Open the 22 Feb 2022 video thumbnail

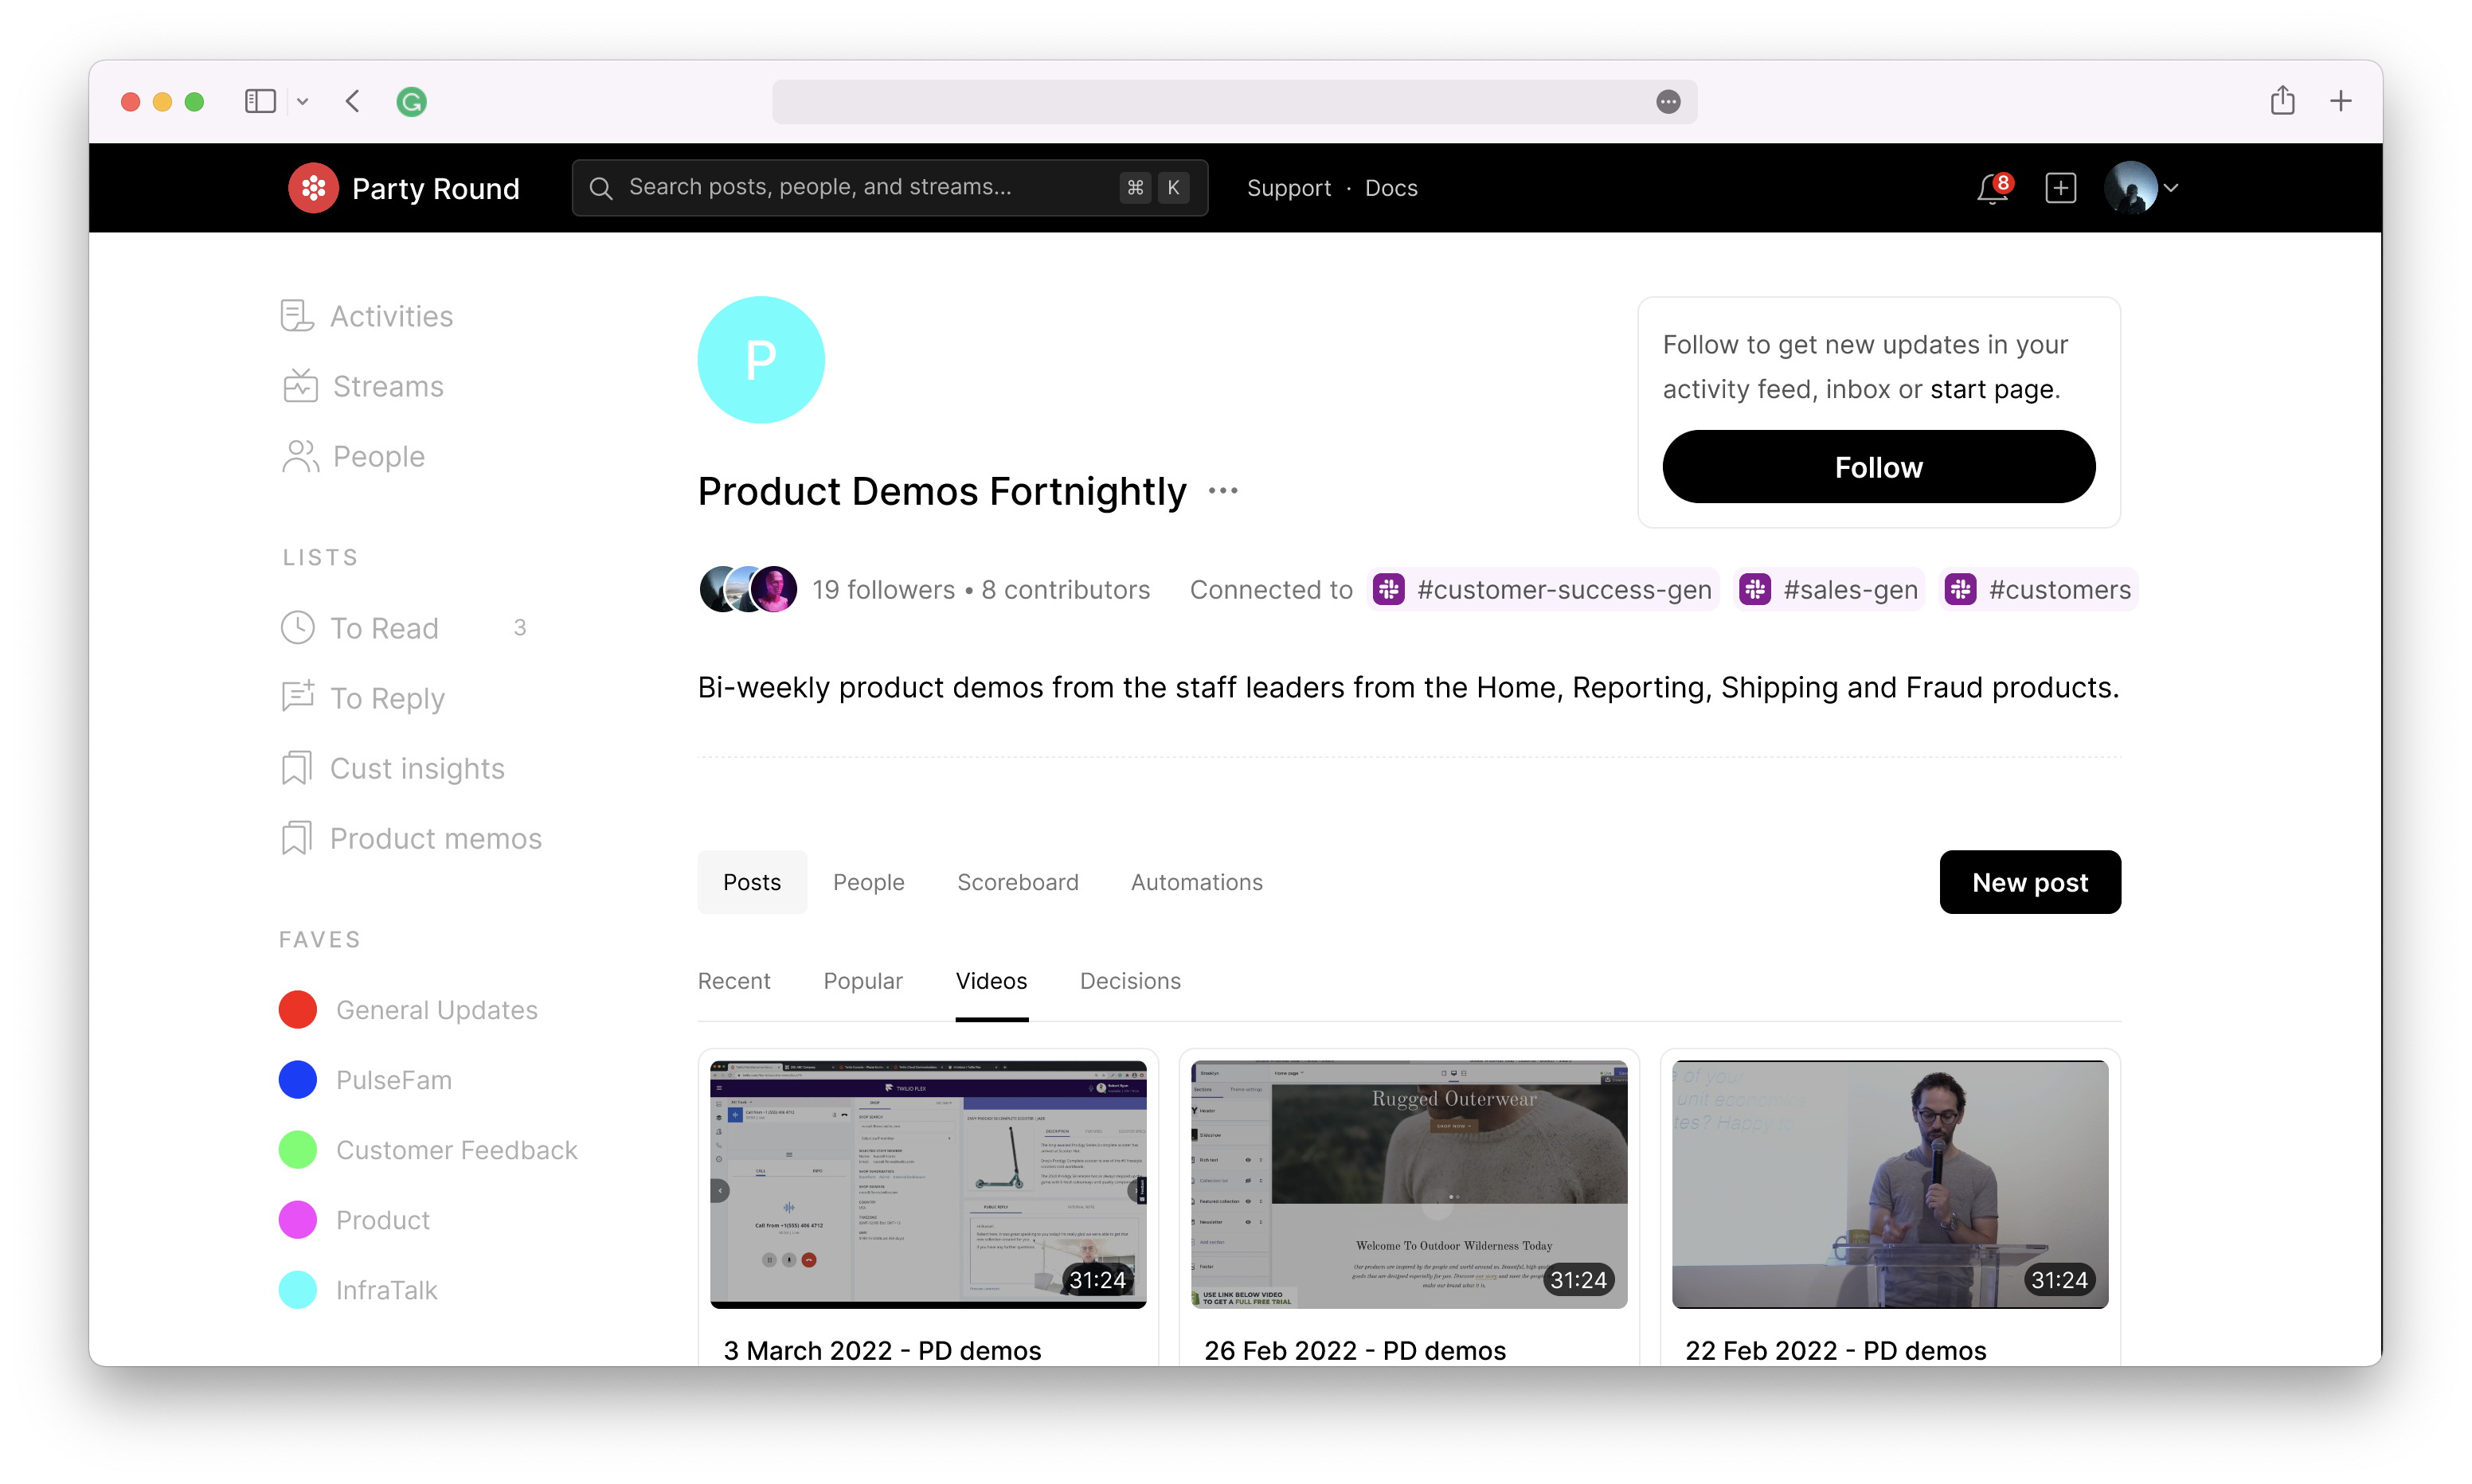click(1889, 1184)
